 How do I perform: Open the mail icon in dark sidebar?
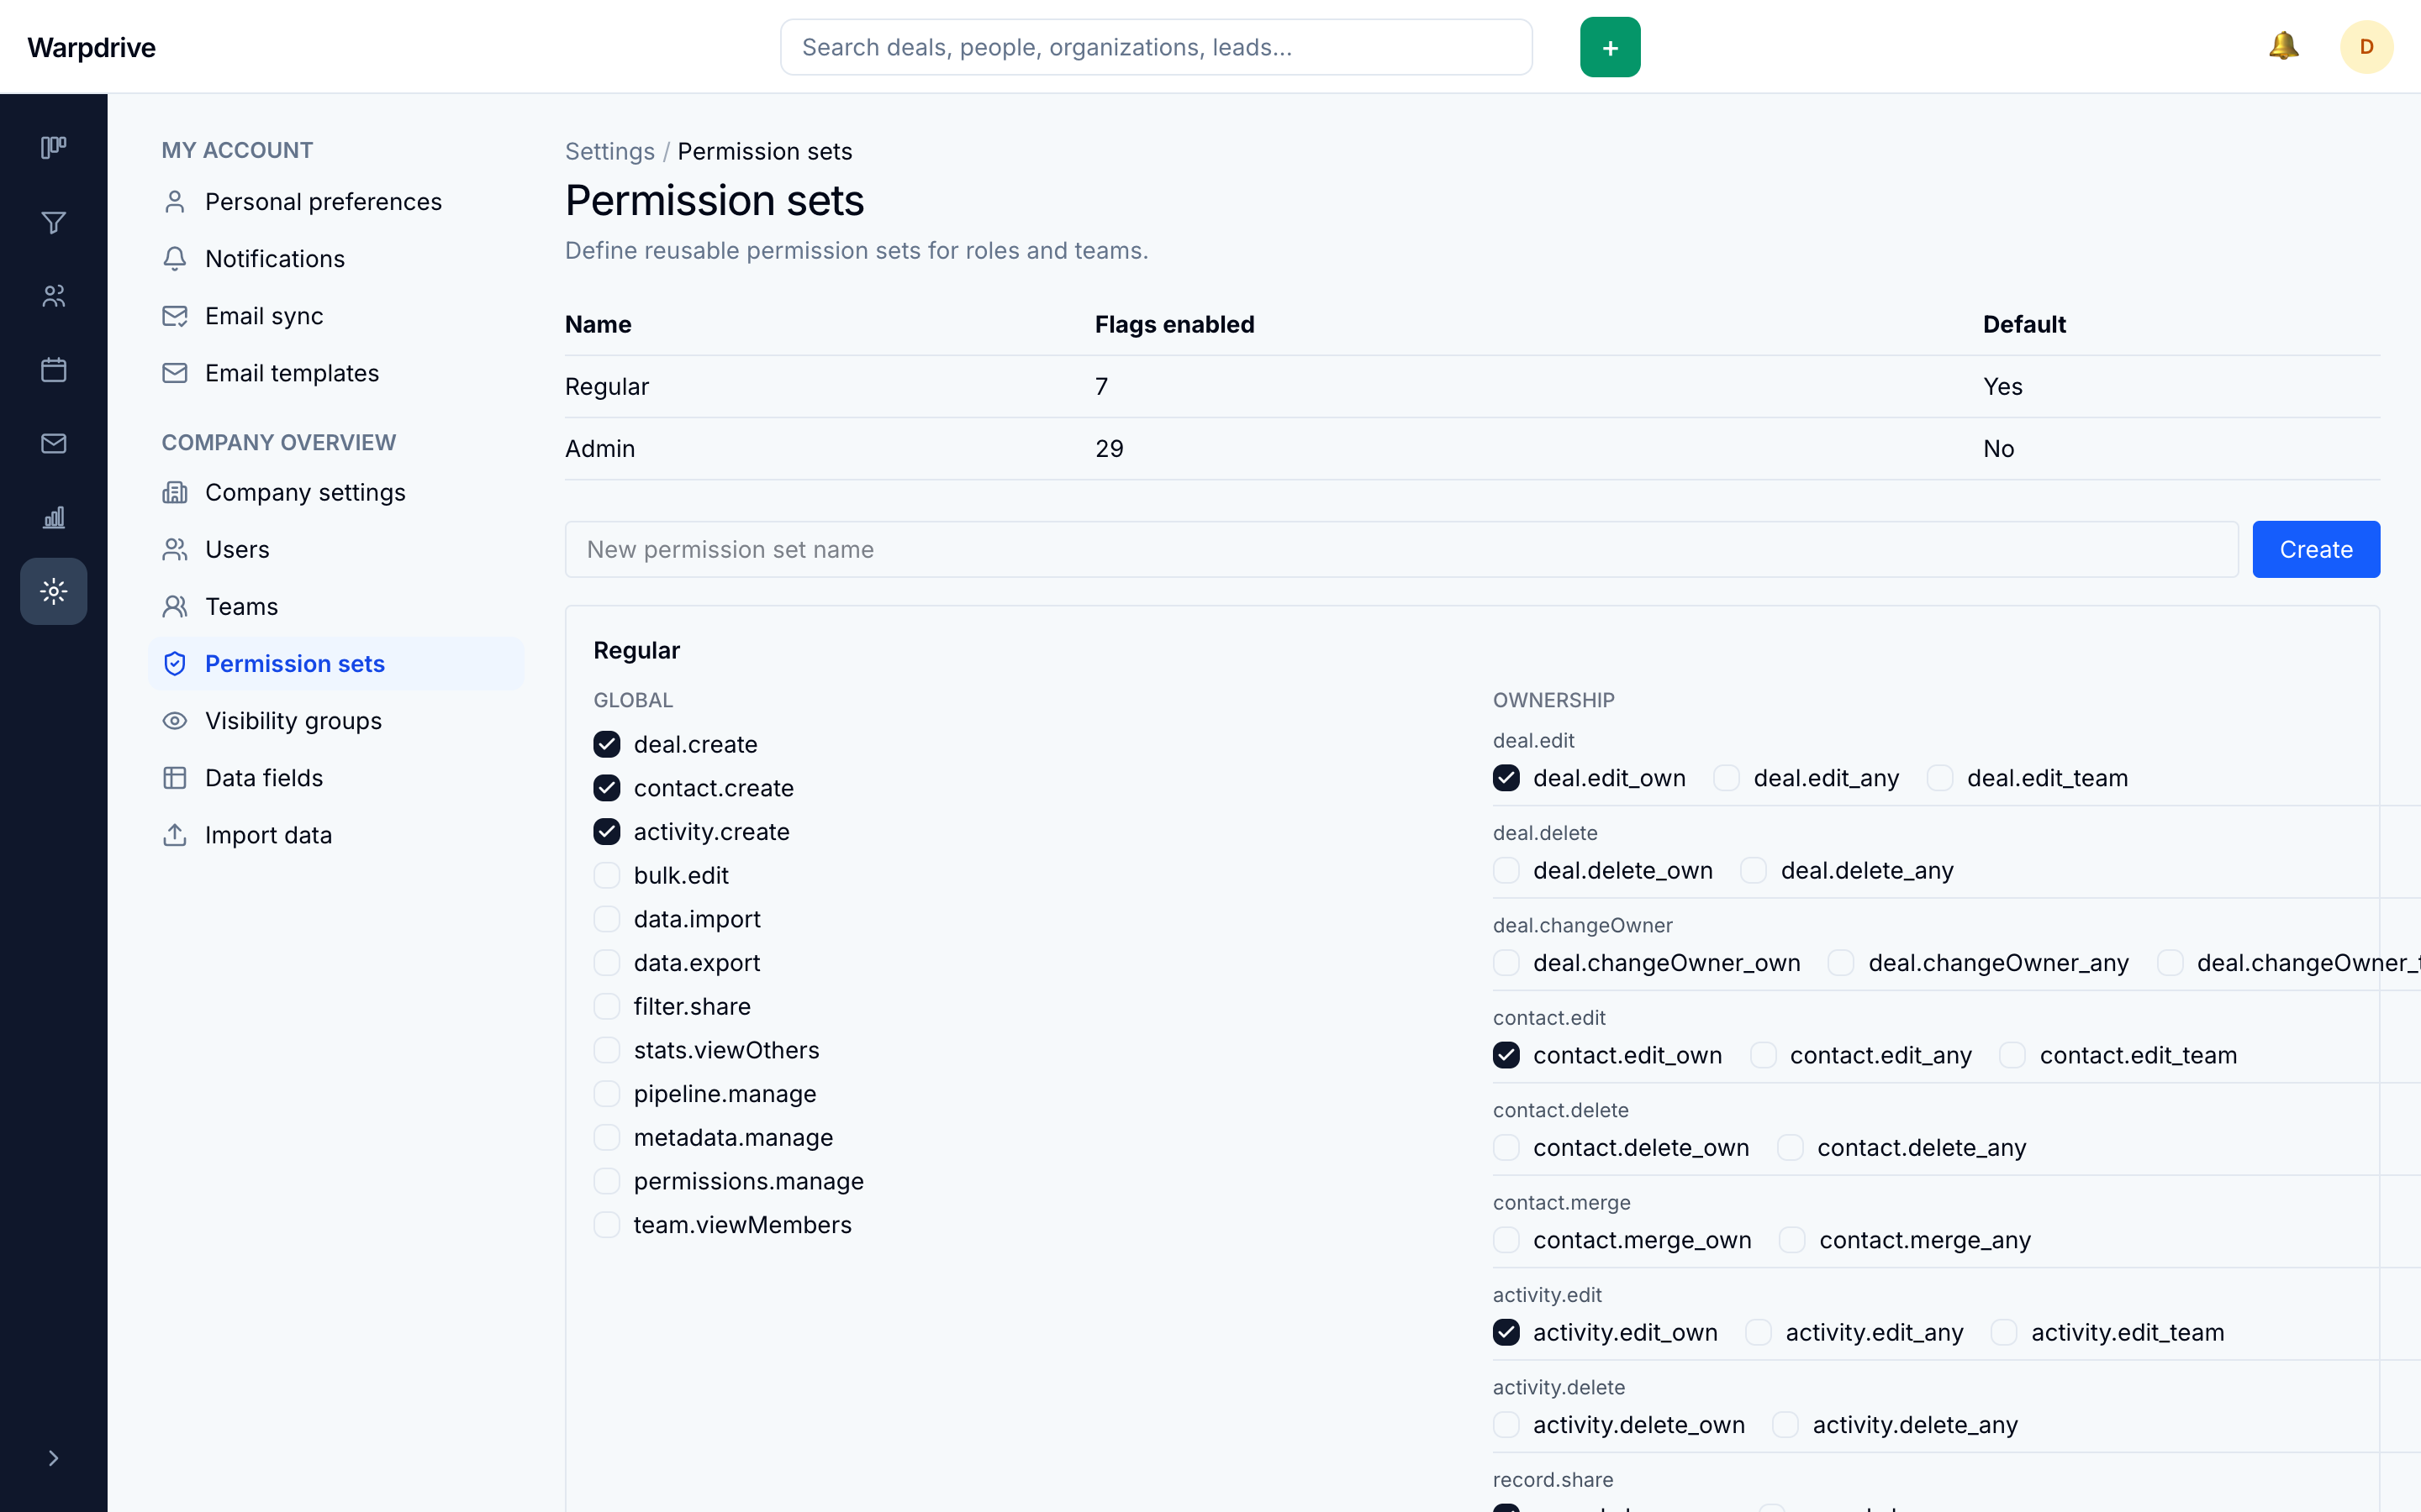tap(54, 443)
